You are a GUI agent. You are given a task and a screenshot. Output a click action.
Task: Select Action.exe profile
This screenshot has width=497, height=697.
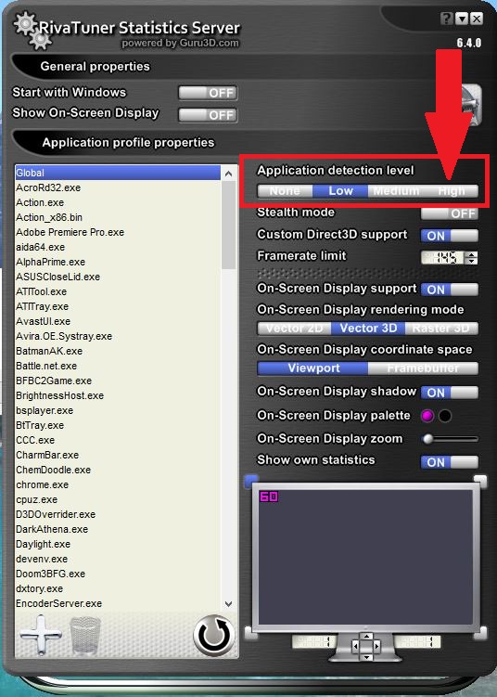(x=118, y=202)
